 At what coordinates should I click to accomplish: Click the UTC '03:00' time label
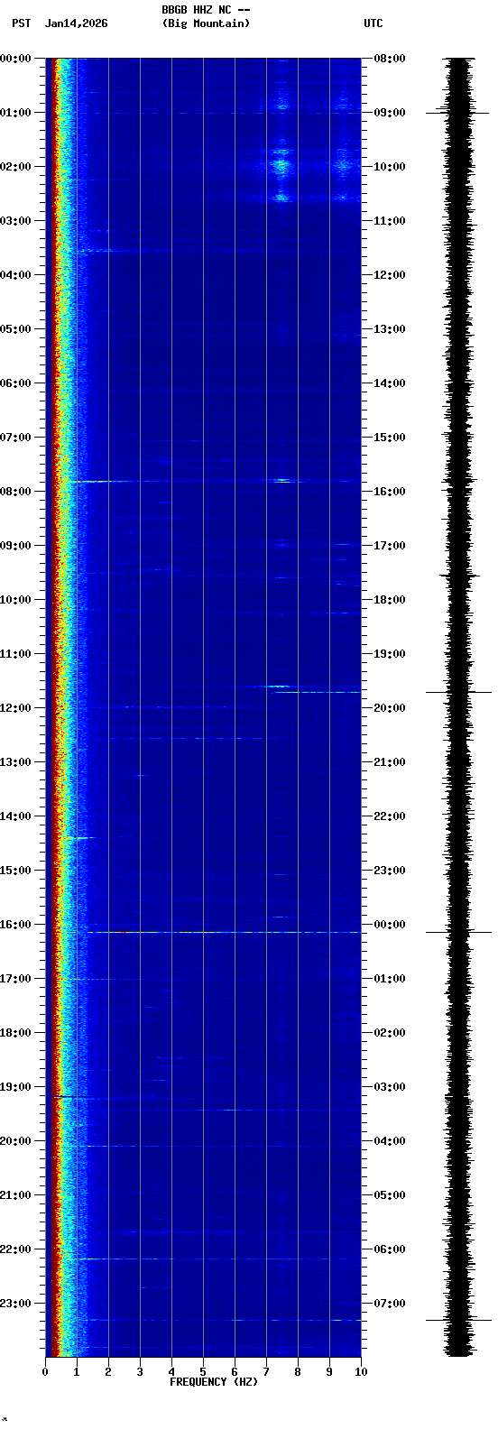(x=390, y=1087)
